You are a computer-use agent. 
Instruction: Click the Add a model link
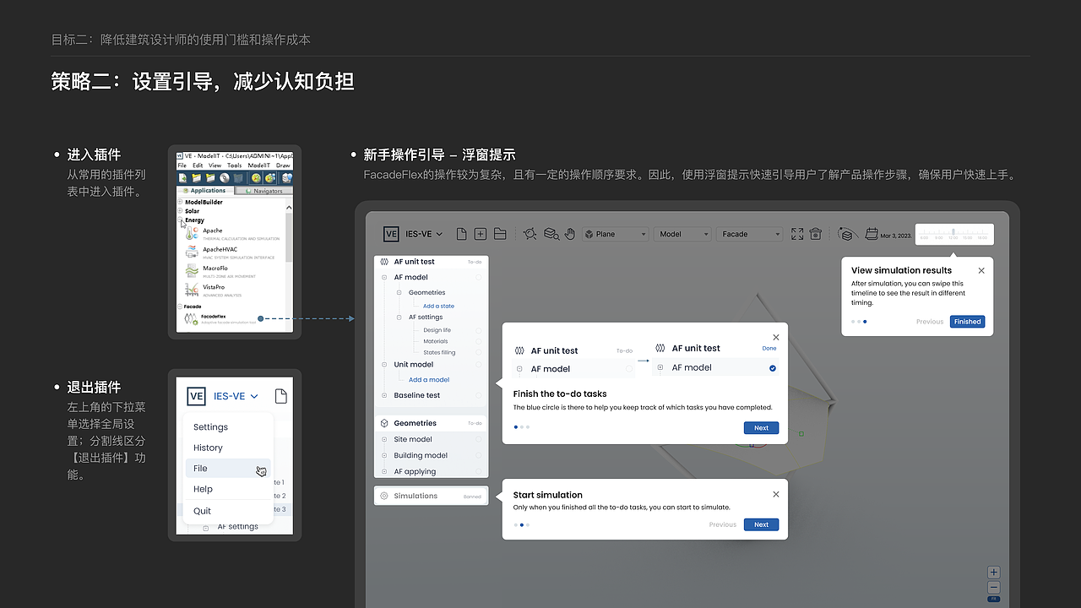point(429,380)
